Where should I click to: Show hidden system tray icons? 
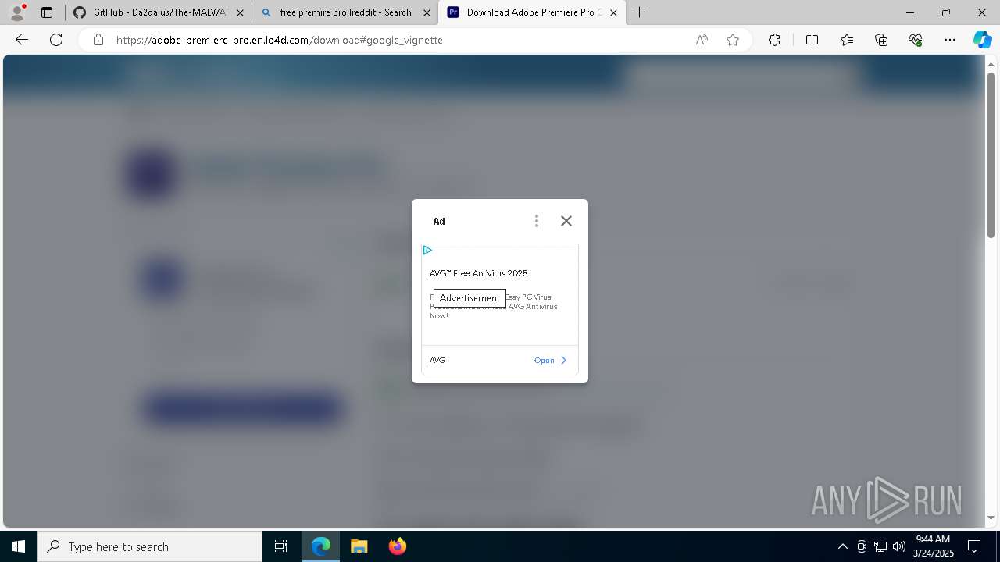pyautogui.click(x=842, y=546)
